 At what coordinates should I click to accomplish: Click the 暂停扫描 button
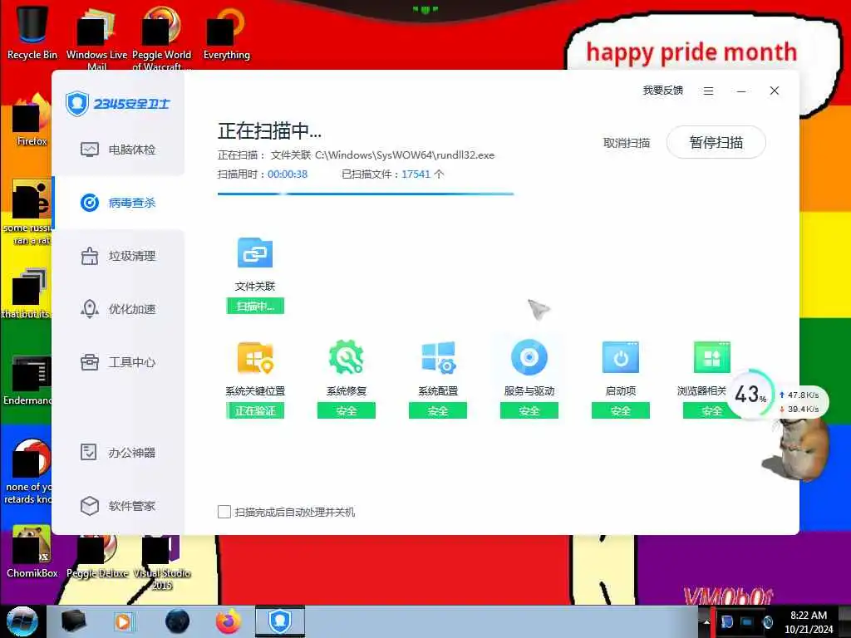pos(716,143)
